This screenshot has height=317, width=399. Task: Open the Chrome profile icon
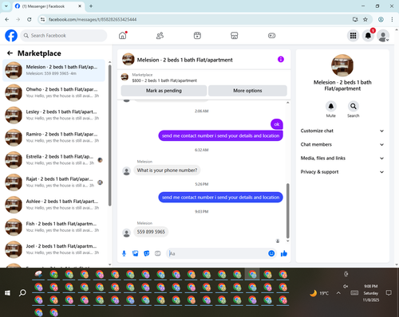(x=381, y=19)
